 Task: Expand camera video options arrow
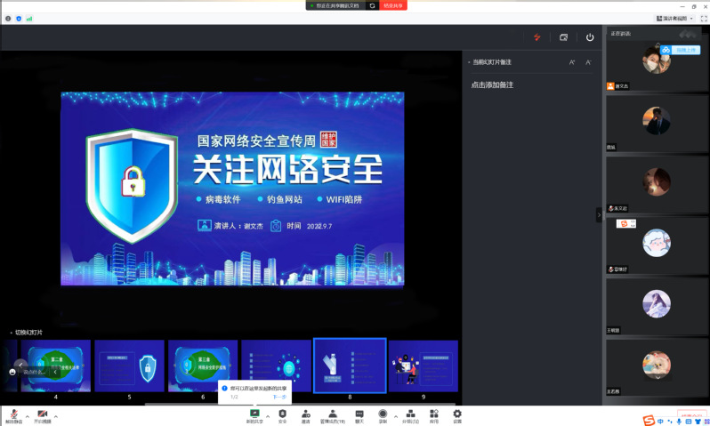coord(56,415)
